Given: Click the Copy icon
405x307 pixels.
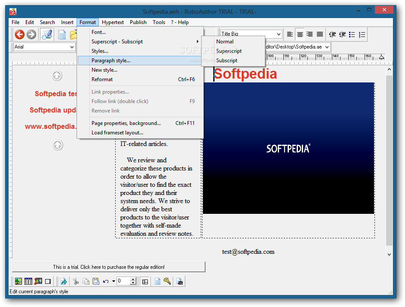Looking at the screenshot, I should point(86,281).
